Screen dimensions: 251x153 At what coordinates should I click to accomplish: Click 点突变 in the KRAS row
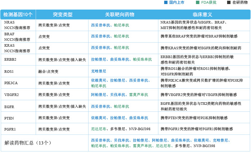[44, 48]
